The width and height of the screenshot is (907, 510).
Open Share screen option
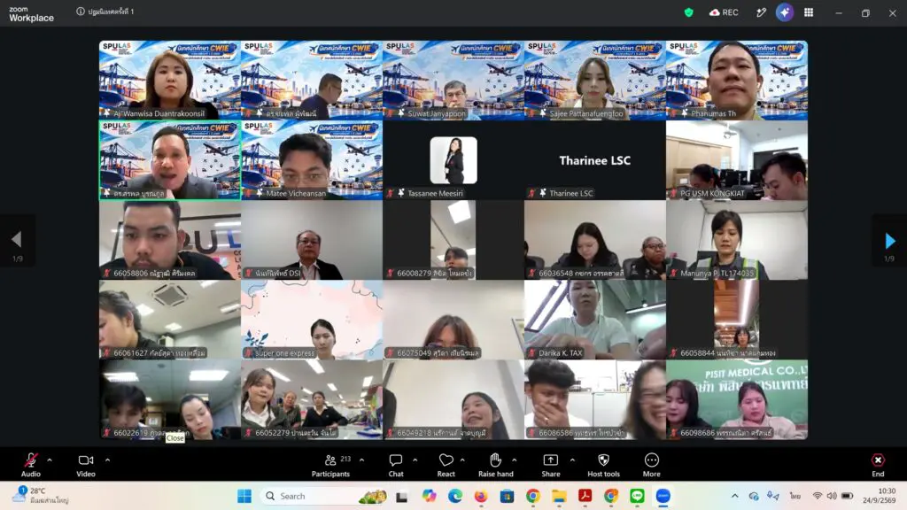click(551, 465)
